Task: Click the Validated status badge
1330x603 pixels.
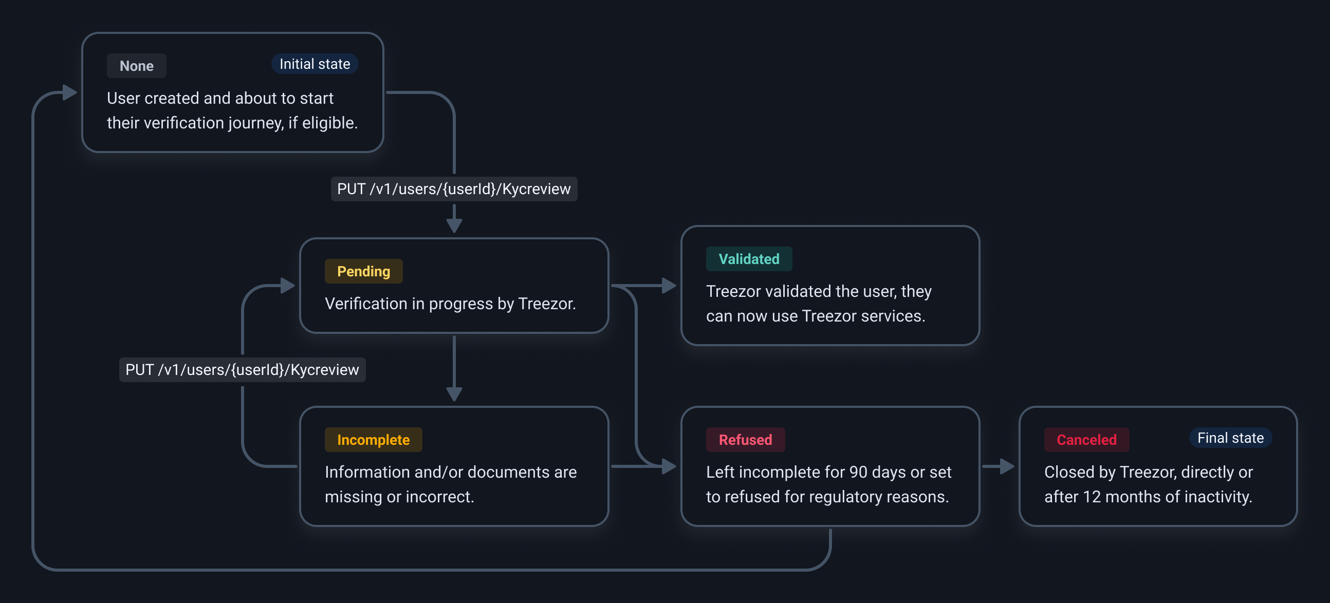Action: coord(749,259)
